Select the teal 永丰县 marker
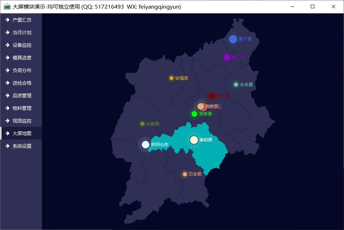Viewport: 344px width, 230px height. (x=236, y=85)
